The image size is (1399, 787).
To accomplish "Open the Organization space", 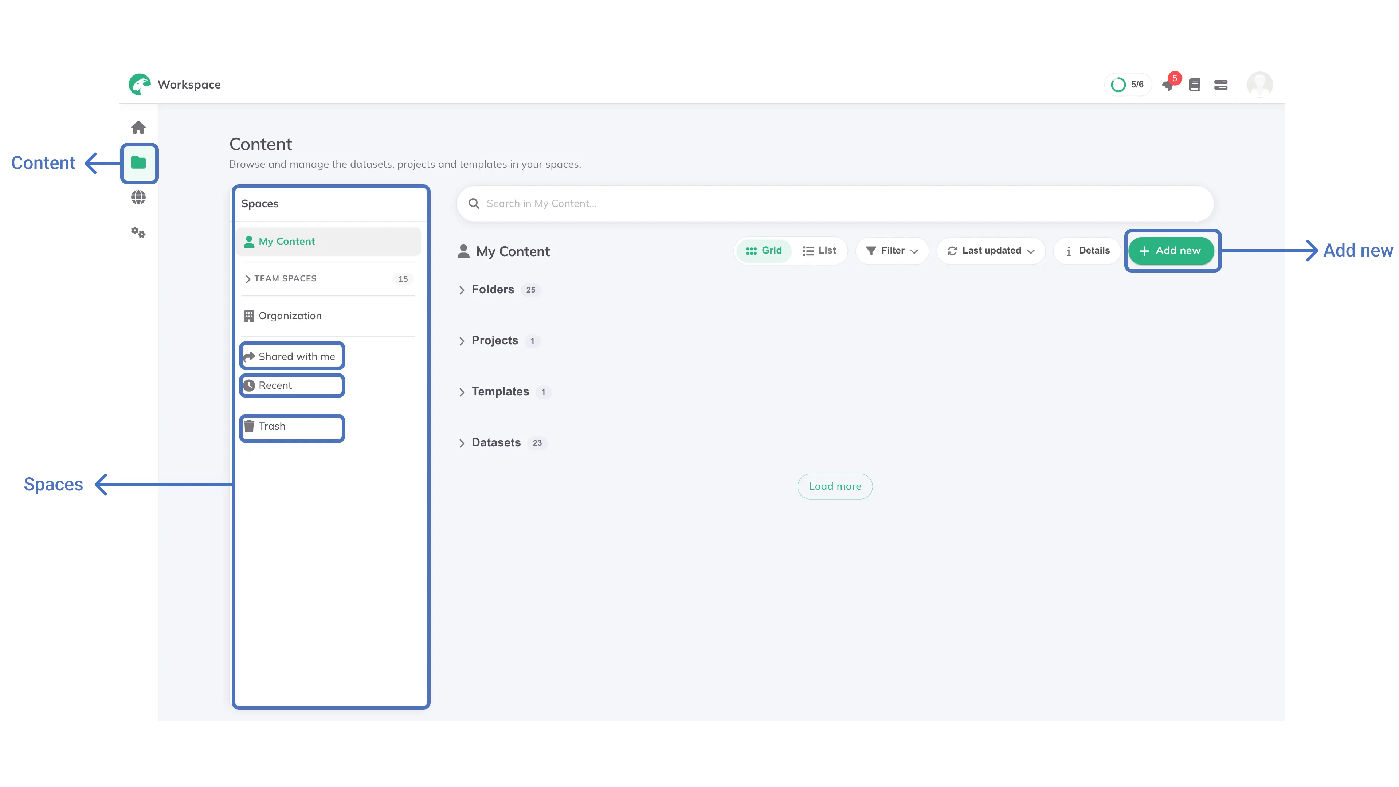I will [x=283, y=316].
